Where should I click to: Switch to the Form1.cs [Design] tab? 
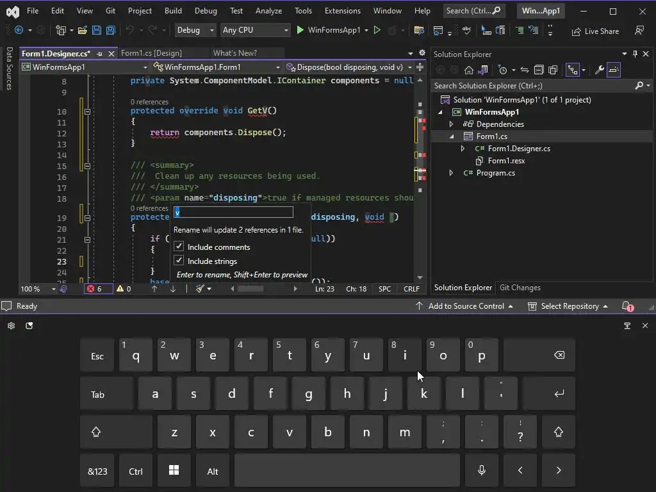point(151,53)
